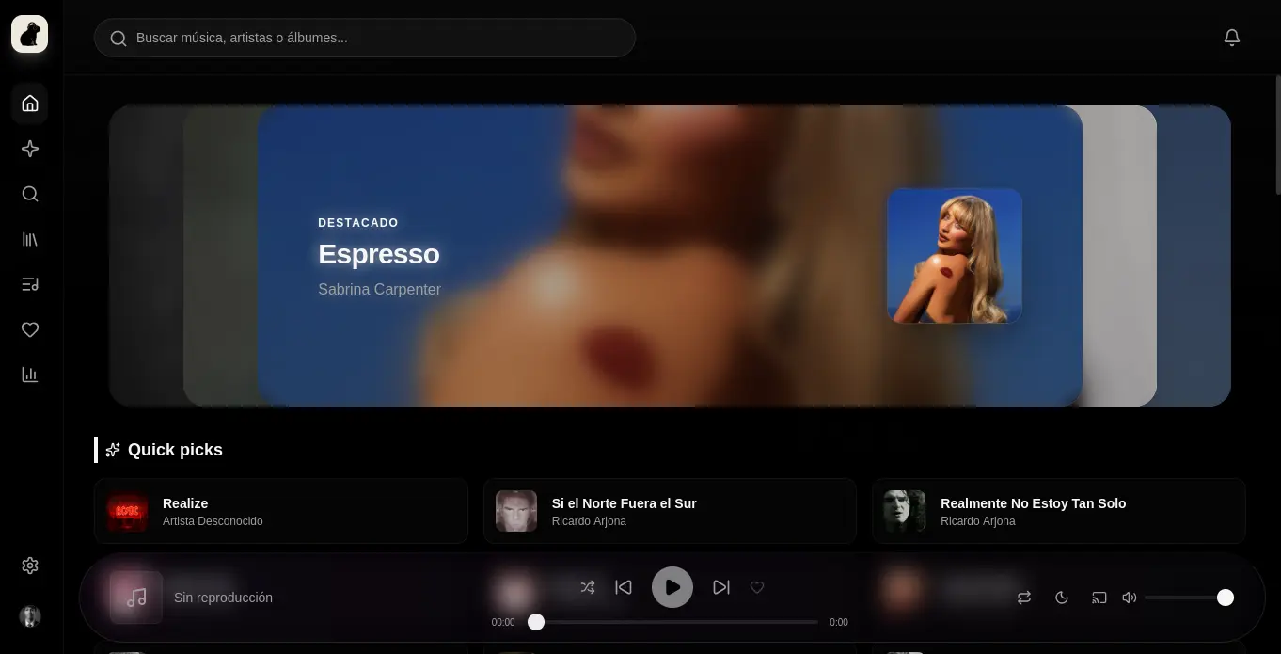Click the Sin reproducción label

click(223, 598)
